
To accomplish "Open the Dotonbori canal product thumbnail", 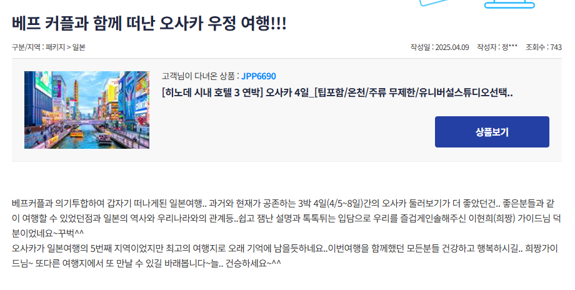I will coord(87,110).
